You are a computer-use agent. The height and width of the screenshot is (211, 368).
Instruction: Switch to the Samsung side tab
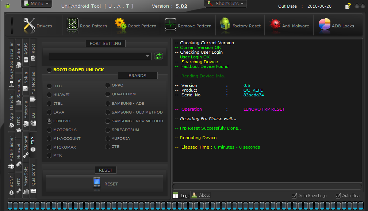pyautogui.click(x=19, y=92)
